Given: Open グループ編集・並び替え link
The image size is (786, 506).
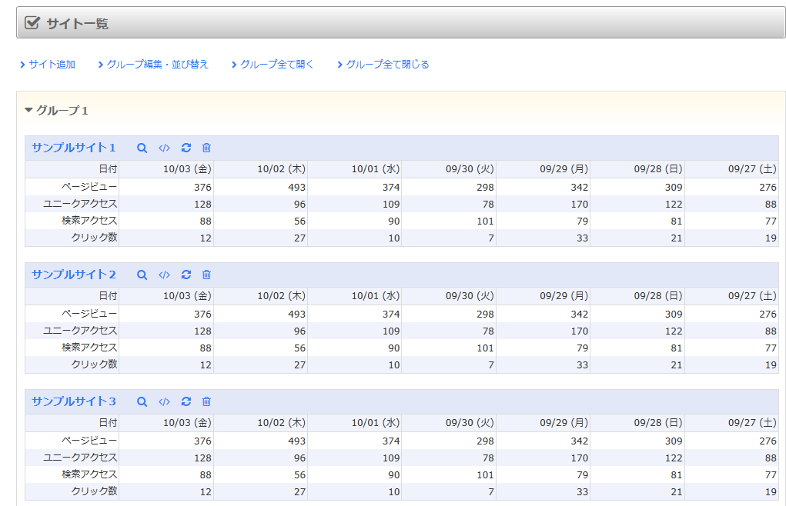Looking at the screenshot, I should (x=157, y=65).
